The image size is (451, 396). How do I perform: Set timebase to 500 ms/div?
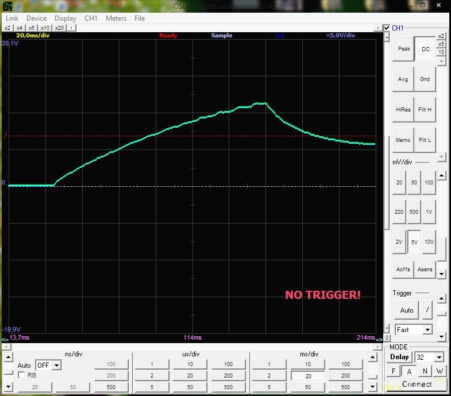[345, 387]
